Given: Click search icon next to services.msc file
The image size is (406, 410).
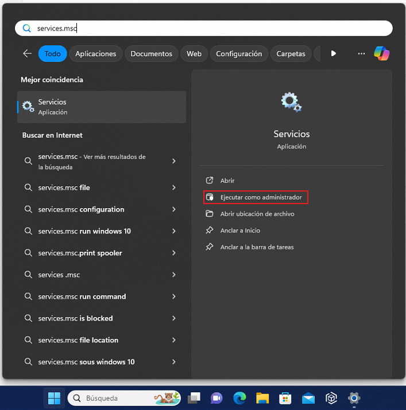Looking at the screenshot, I should point(28,188).
